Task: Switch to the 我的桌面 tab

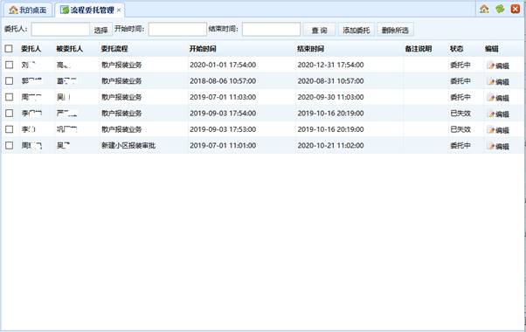Action: click(x=28, y=10)
